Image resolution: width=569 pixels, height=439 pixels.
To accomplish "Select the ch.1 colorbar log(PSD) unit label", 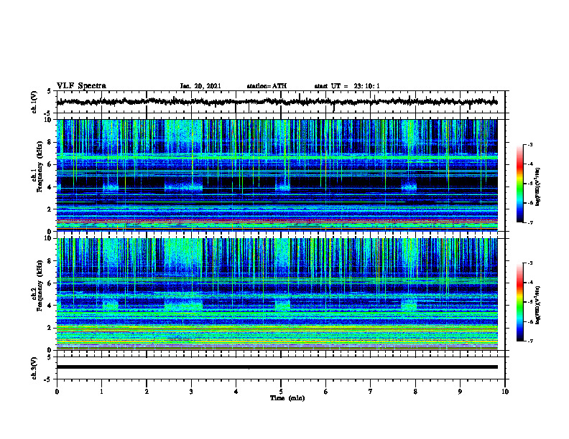I will (x=538, y=187).
